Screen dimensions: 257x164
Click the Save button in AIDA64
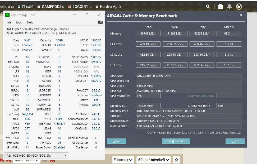[117, 141]
